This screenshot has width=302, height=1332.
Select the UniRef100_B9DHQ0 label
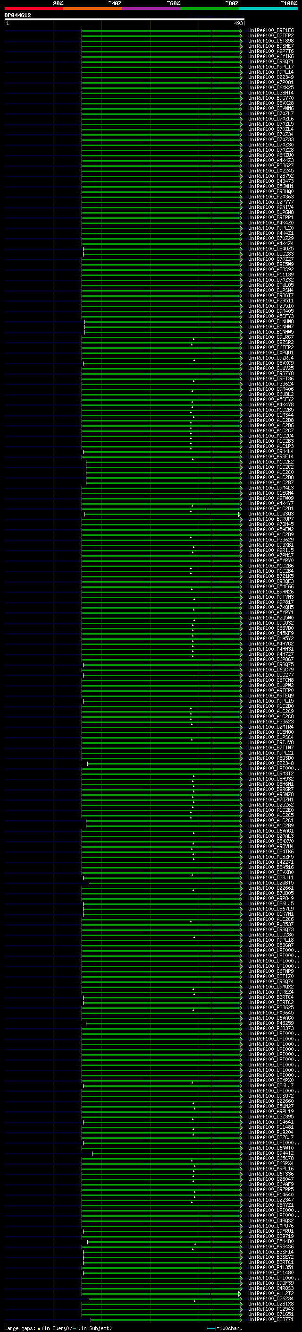coord(271,192)
